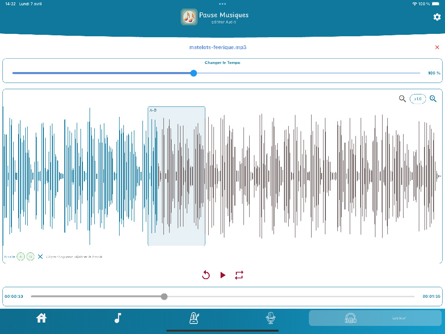Click the A-B loop region in waveform

[x=176, y=176]
